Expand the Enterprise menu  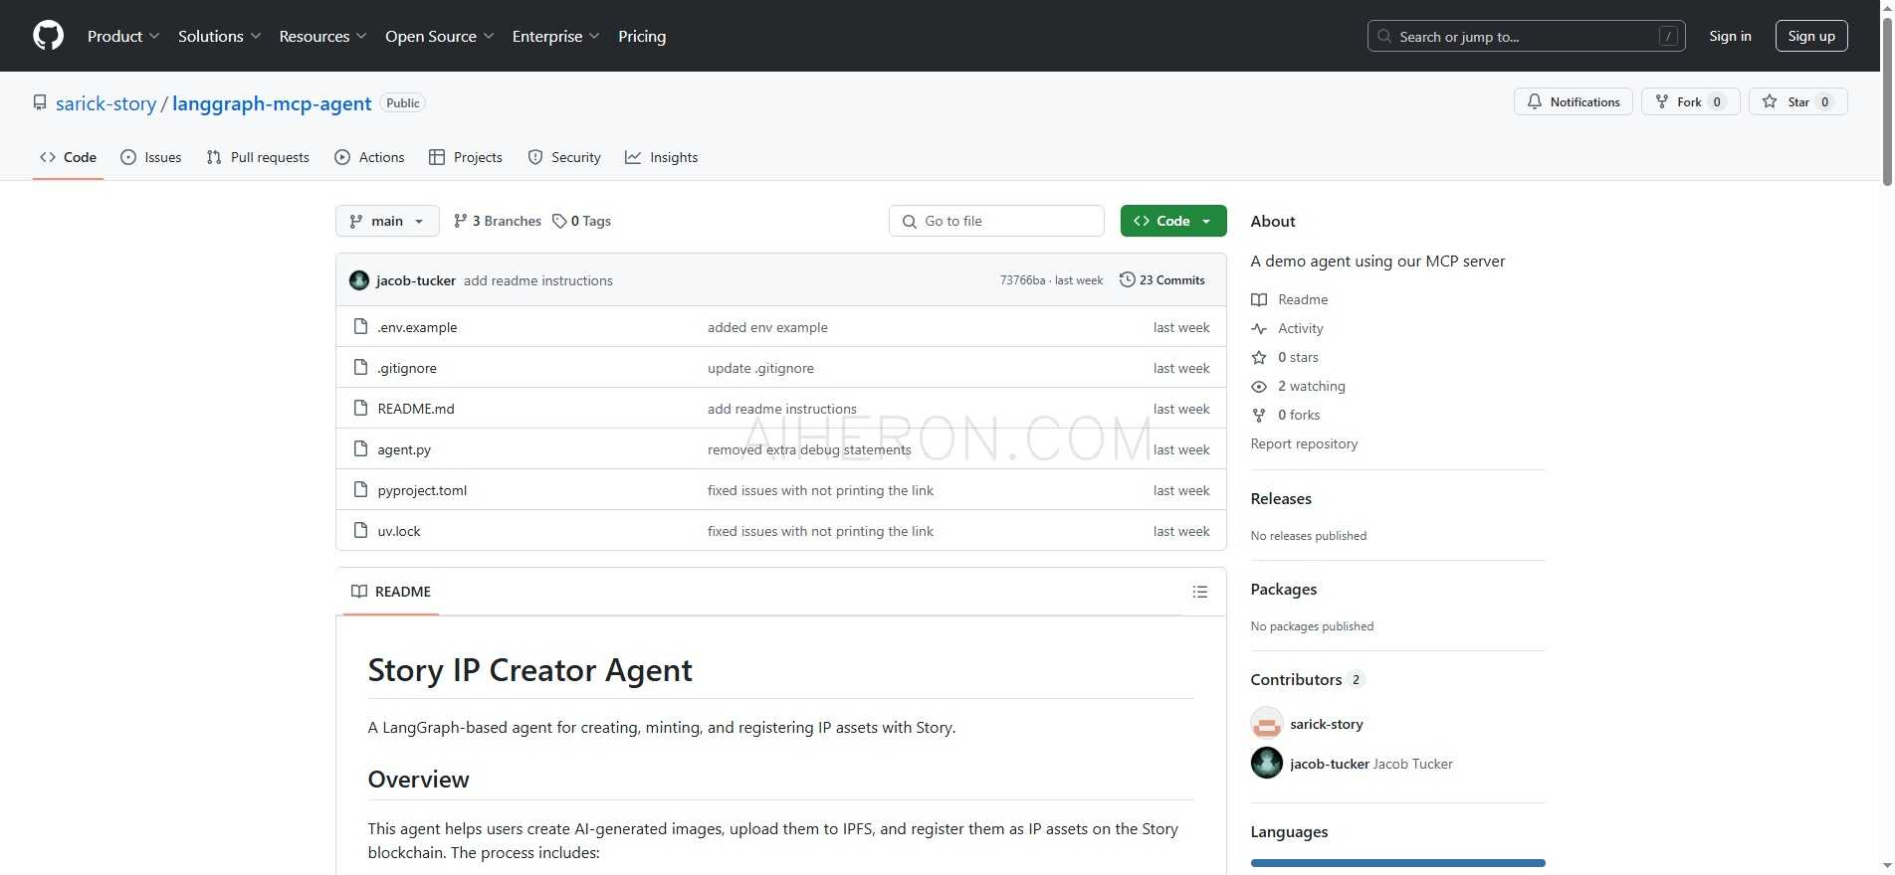coord(556,36)
